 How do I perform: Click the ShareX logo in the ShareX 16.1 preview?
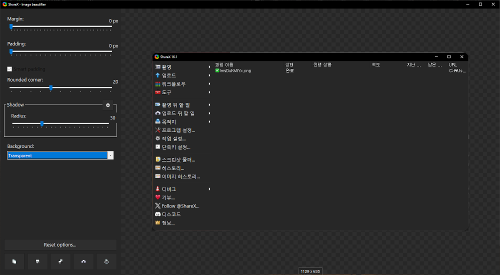[x=156, y=57]
